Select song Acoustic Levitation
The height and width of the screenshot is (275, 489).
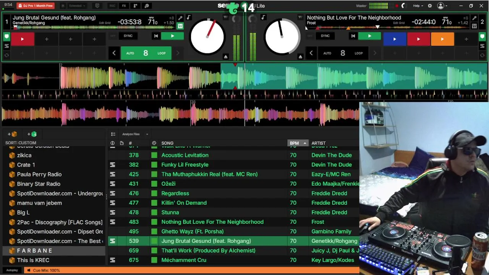[x=185, y=155]
